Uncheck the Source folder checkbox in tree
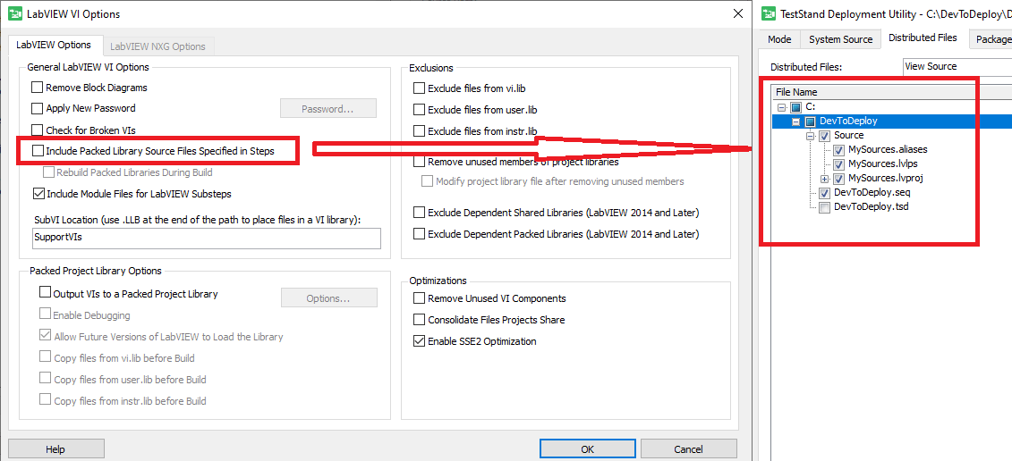Viewport: 1012px width, 461px height. (x=825, y=136)
